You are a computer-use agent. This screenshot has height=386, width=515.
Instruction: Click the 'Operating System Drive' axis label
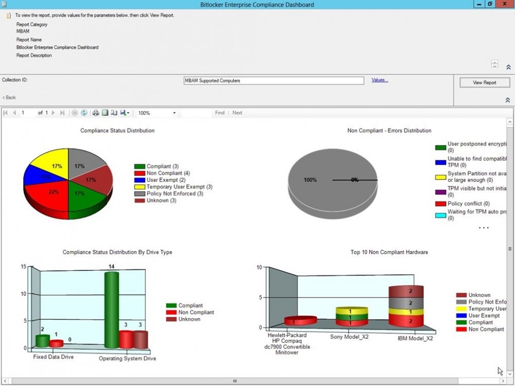[x=127, y=358]
